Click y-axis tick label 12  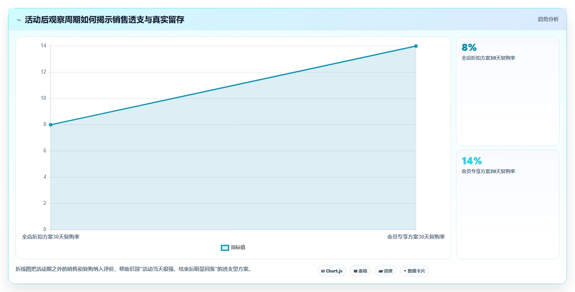point(43,72)
